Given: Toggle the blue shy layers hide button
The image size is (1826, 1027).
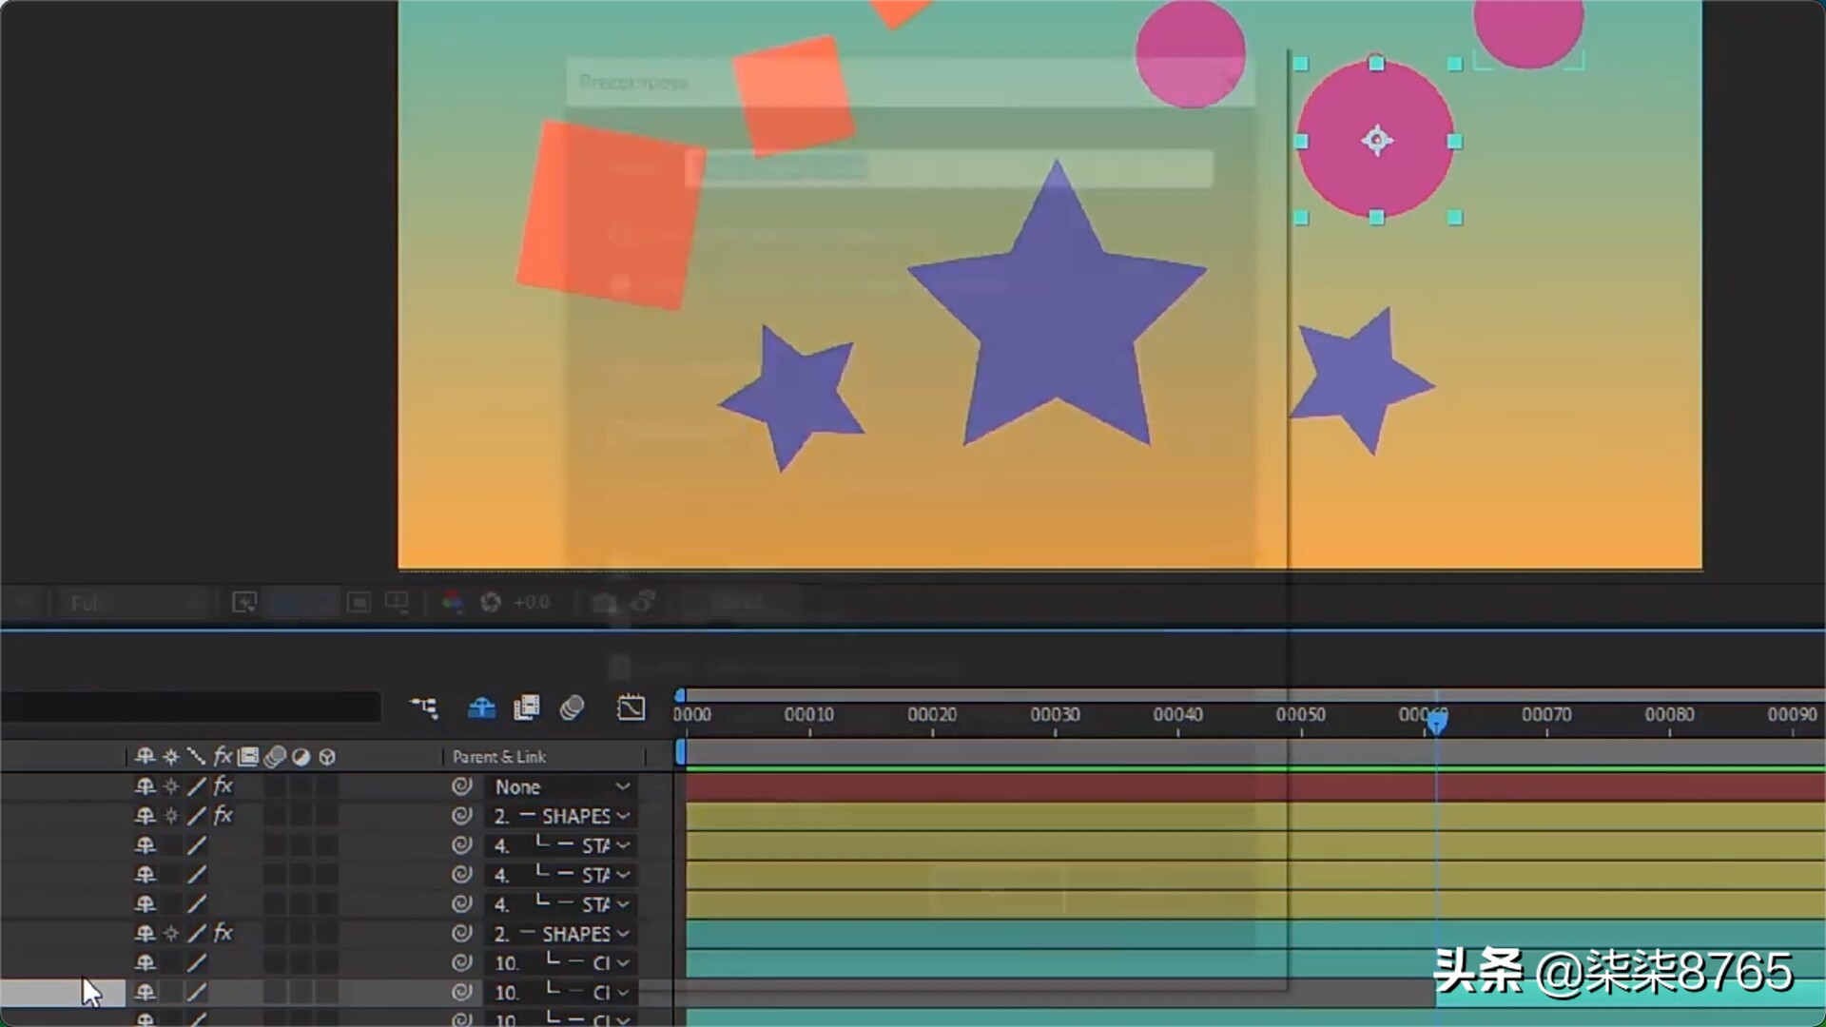Looking at the screenshot, I should 481,708.
